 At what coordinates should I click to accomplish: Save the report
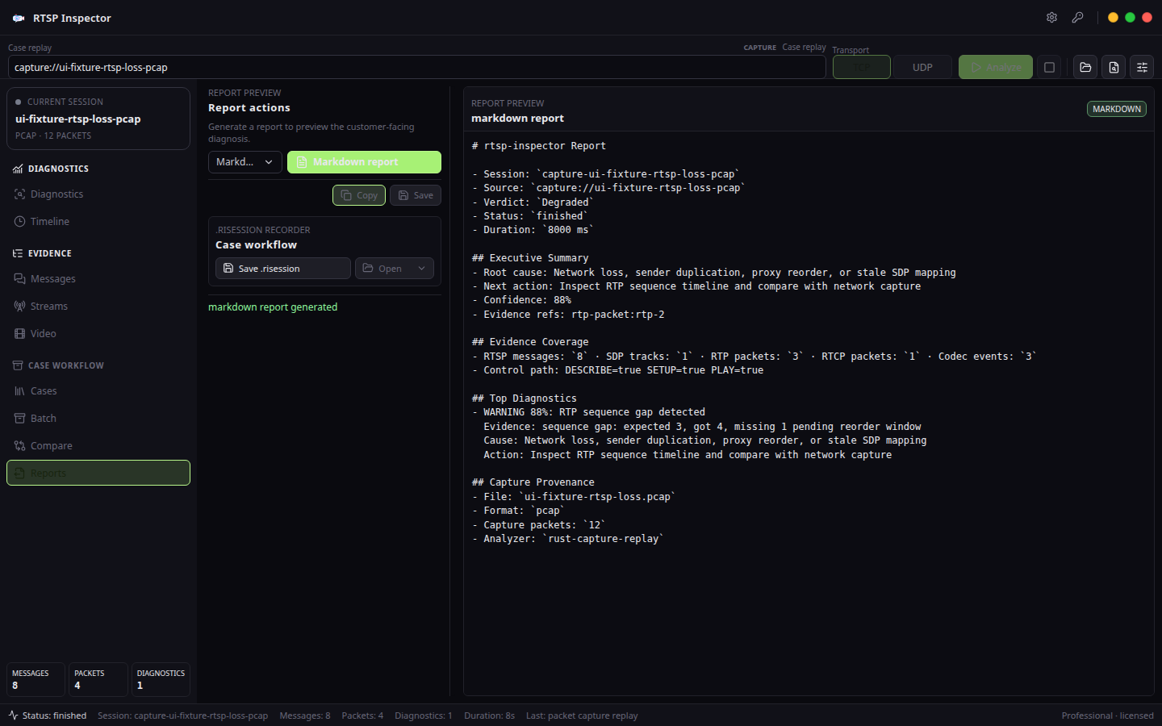416,195
